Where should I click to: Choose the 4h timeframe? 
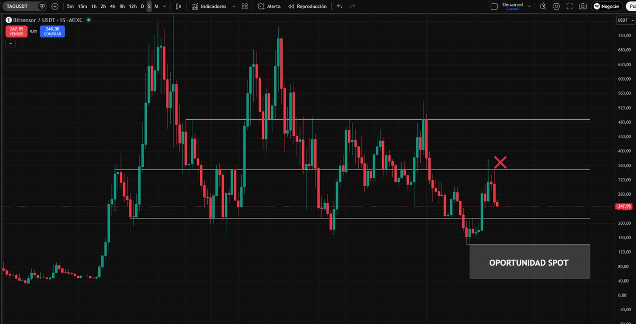tap(112, 6)
